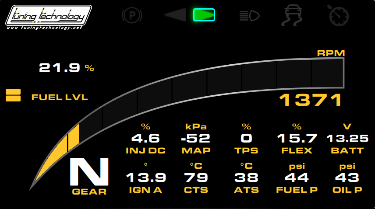Click the MAP label

[x=196, y=150]
